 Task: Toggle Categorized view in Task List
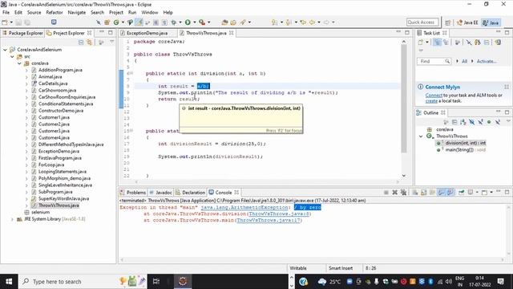coord(437,43)
